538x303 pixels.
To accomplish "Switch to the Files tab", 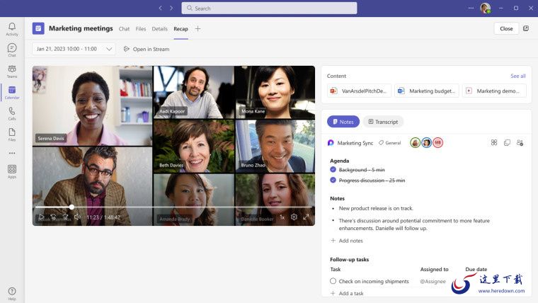I will click(x=141, y=29).
